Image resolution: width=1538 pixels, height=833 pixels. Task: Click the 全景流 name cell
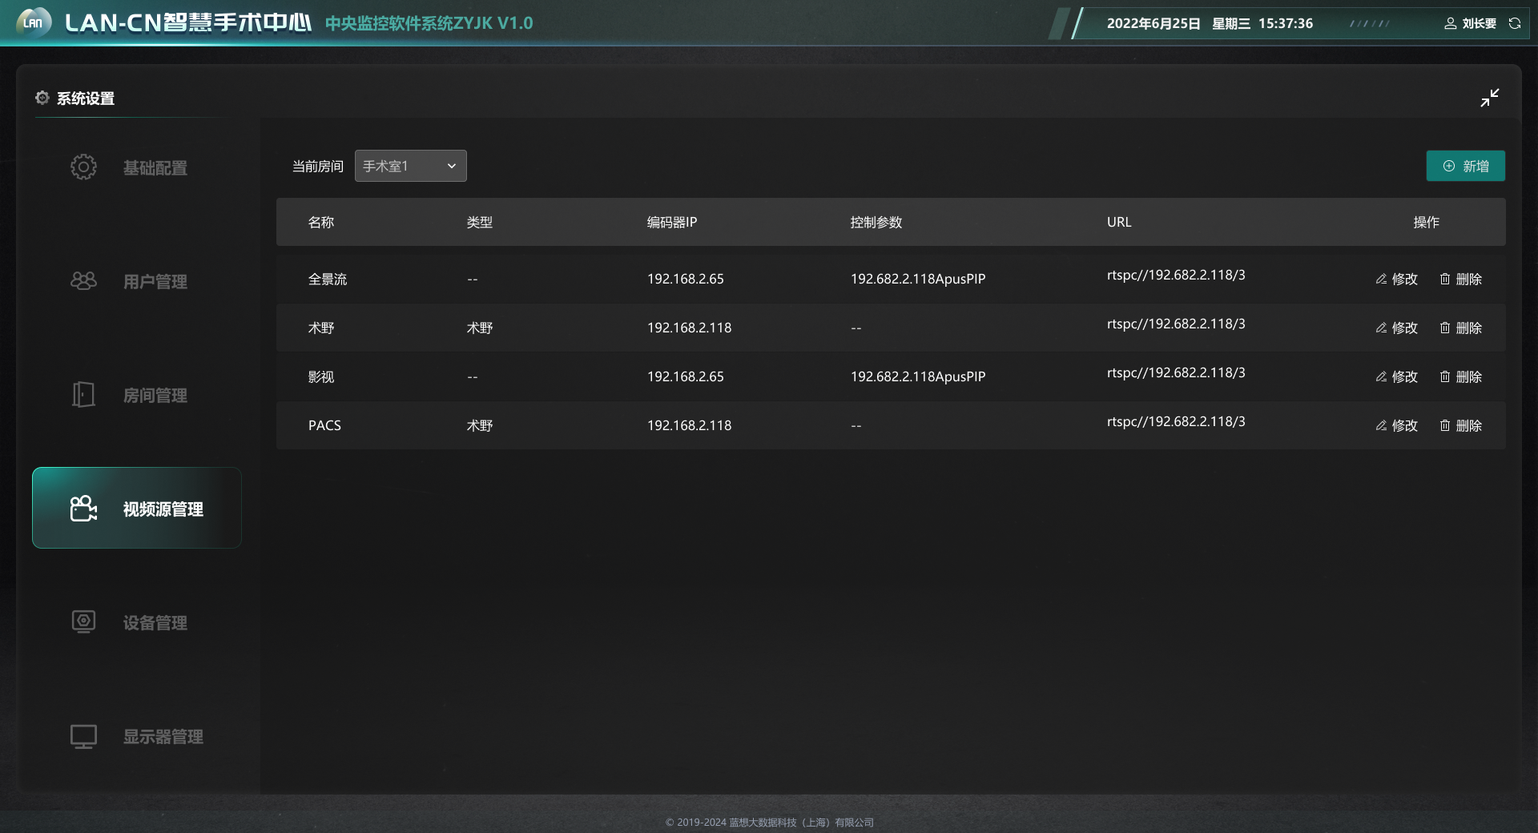point(328,279)
